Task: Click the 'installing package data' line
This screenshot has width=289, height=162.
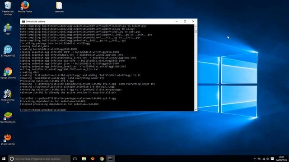Action: (55, 43)
